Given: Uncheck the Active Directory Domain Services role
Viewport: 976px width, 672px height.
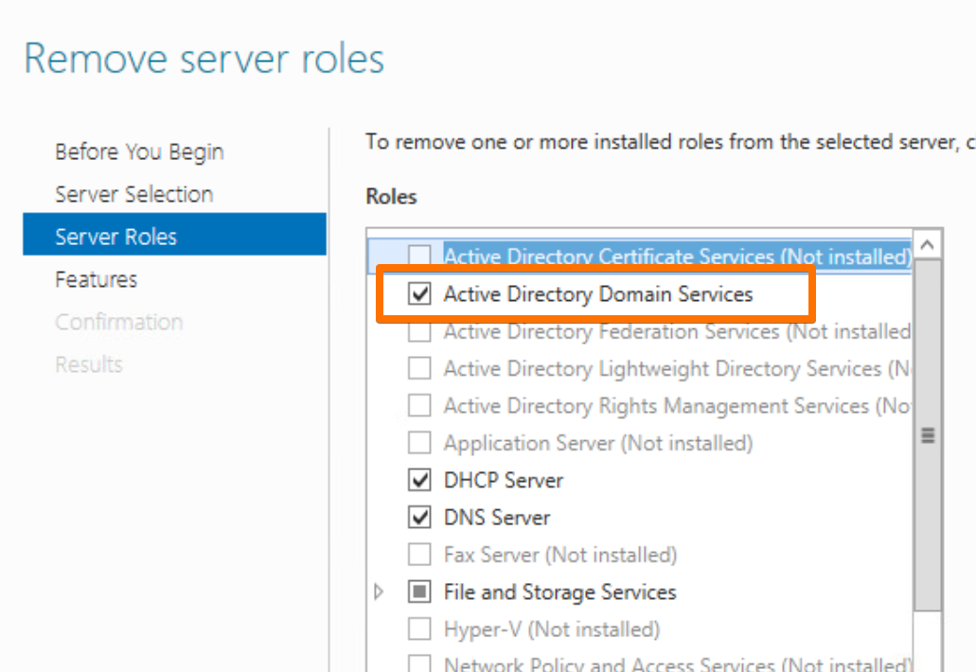Looking at the screenshot, I should [x=419, y=294].
